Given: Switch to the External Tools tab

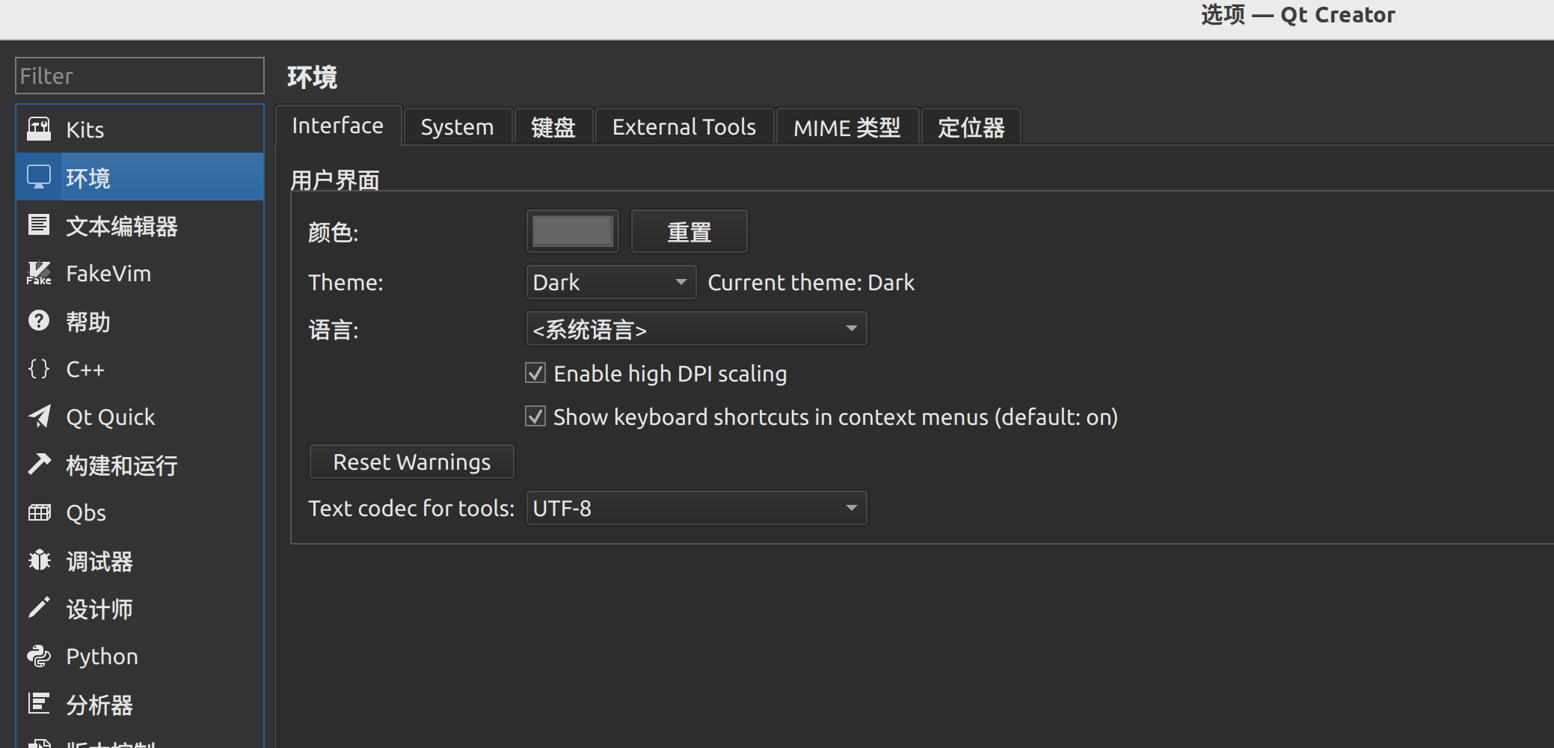Looking at the screenshot, I should pyautogui.click(x=684, y=127).
